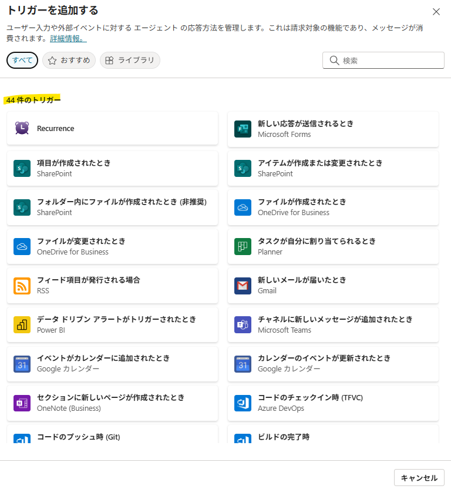
Task: Close the トリガーを追加する dialog
Action: click(436, 12)
